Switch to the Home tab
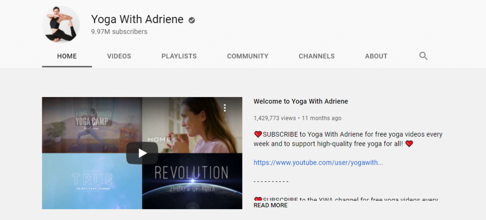 (67, 56)
